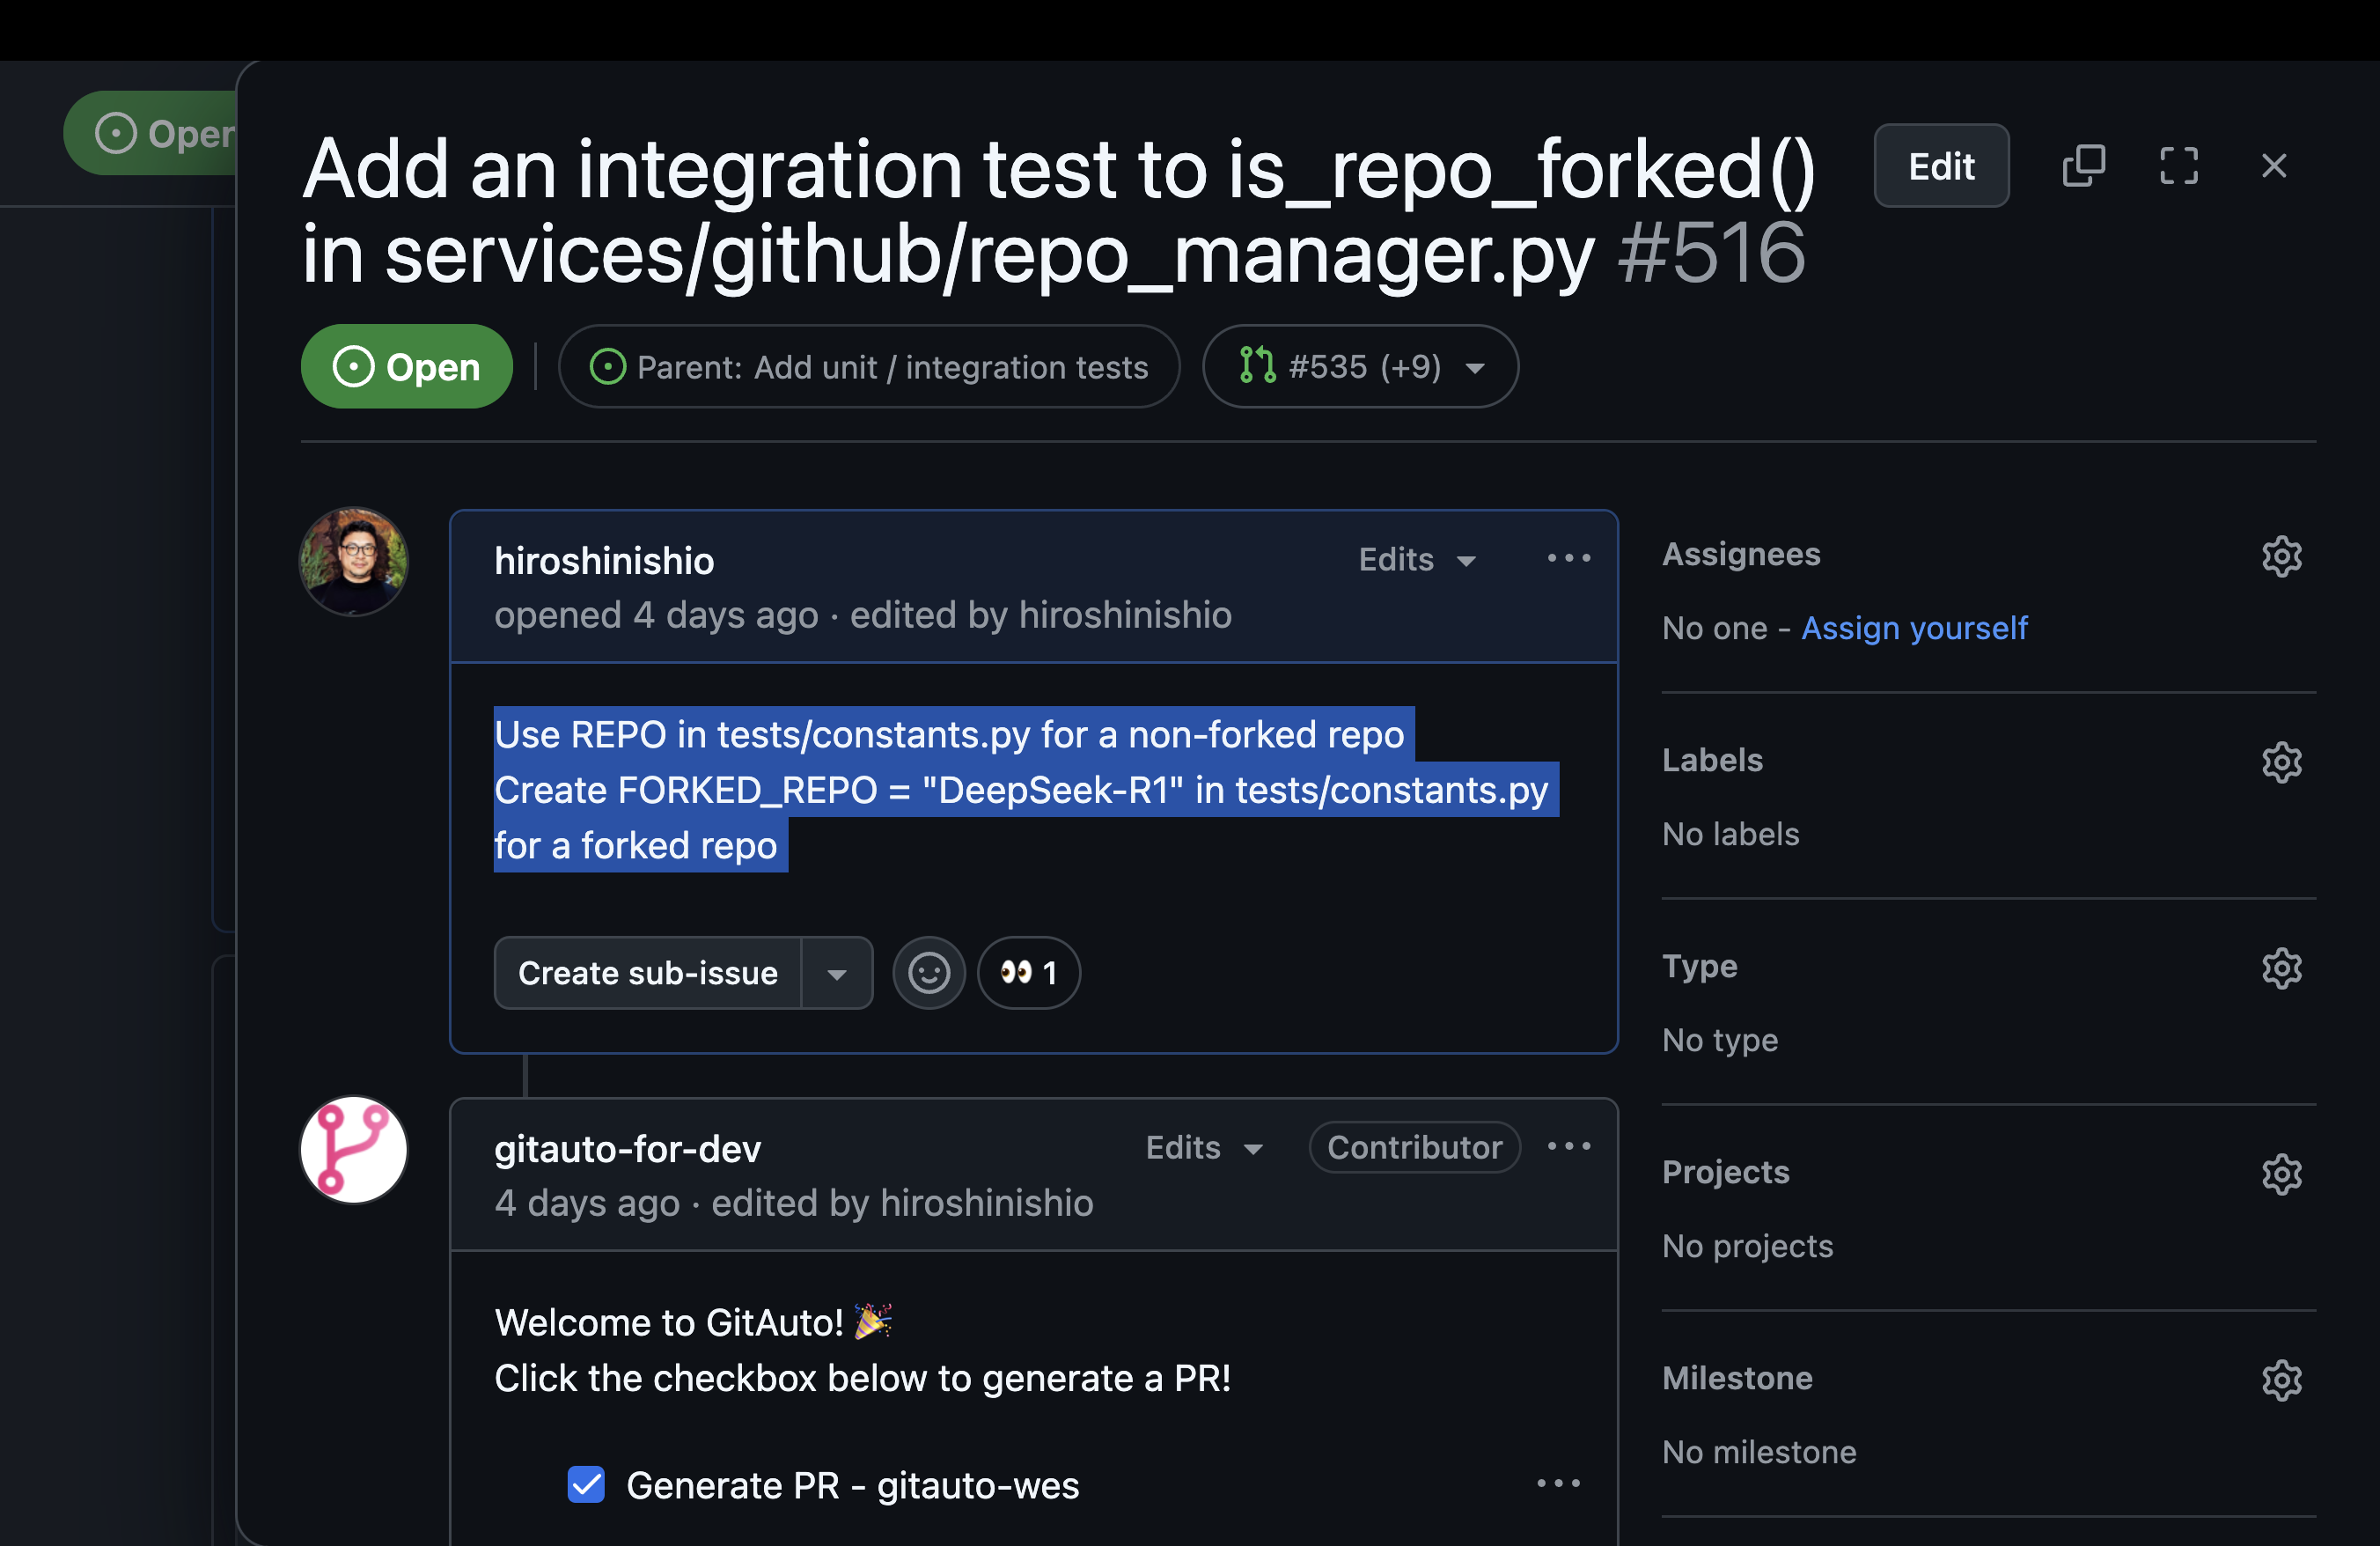
Task: Click the Labels settings gear icon
Action: click(x=2283, y=760)
